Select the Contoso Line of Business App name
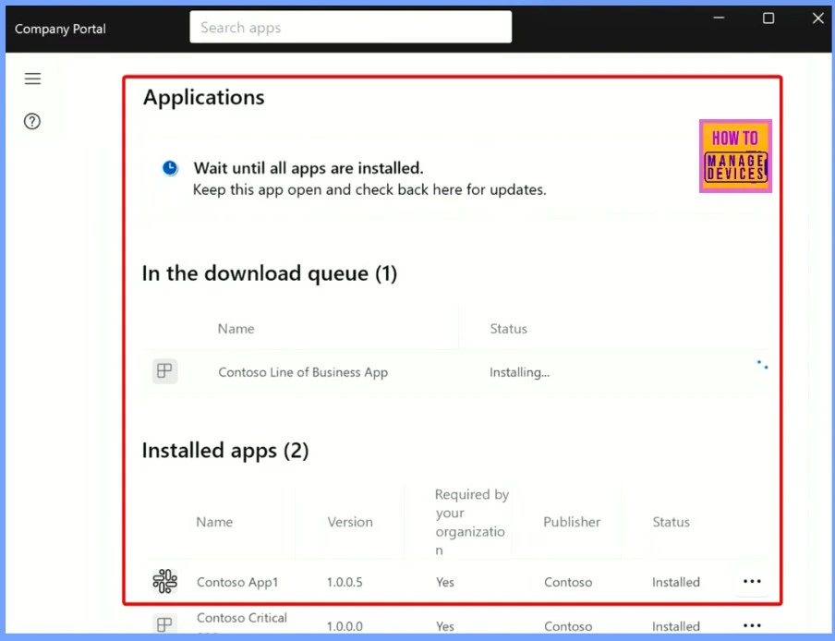Image resolution: width=835 pixels, height=641 pixels. pos(303,372)
